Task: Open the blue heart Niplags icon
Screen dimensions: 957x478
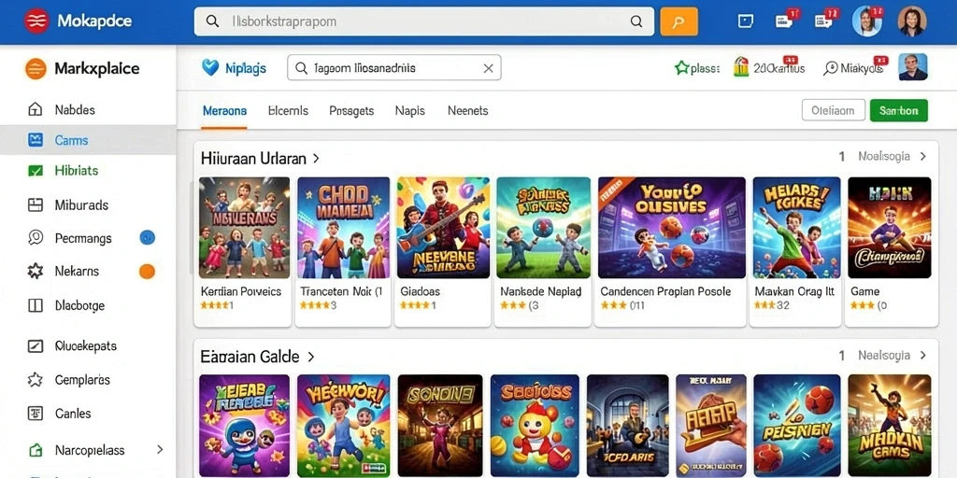Action: tap(210, 67)
